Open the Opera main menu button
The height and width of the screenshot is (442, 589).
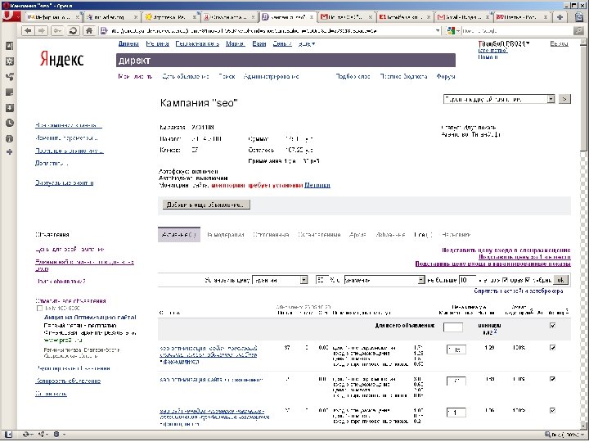coord(11,16)
